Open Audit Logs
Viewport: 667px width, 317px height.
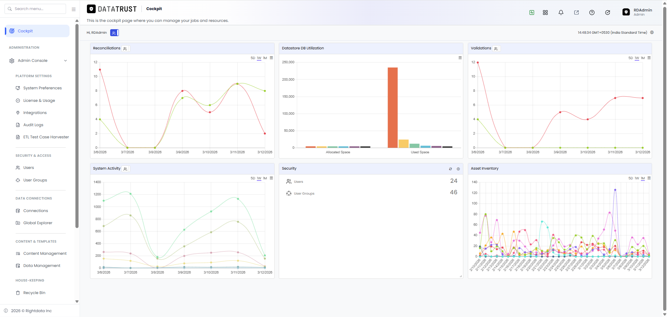tap(33, 125)
